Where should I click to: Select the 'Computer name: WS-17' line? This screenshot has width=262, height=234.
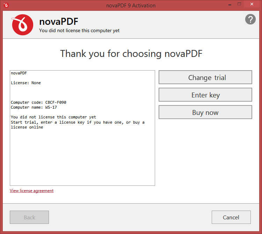34,107
